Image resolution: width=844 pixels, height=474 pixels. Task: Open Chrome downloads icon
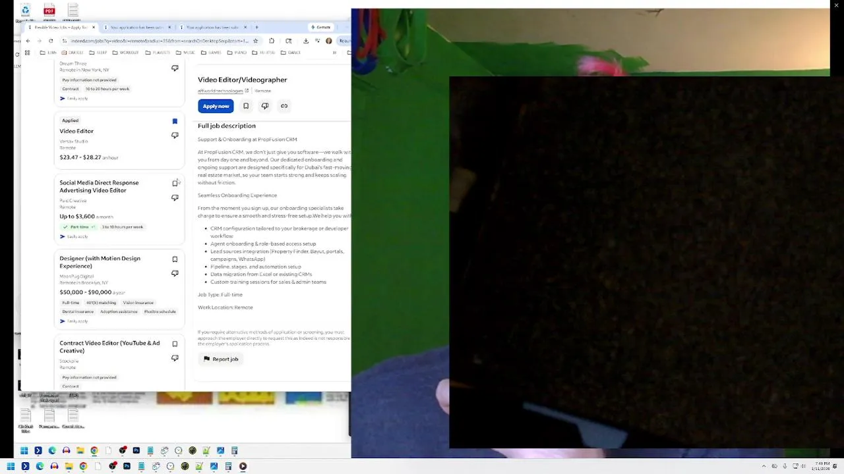tap(306, 41)
